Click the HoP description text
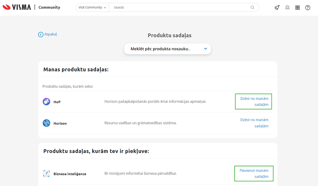The height and width of the screenshot is (186, 318). [x=155, y=101]
